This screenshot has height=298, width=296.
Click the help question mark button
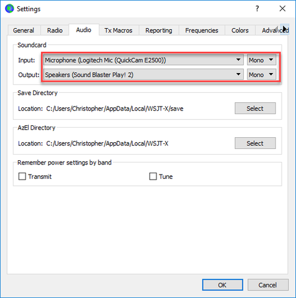257,9
